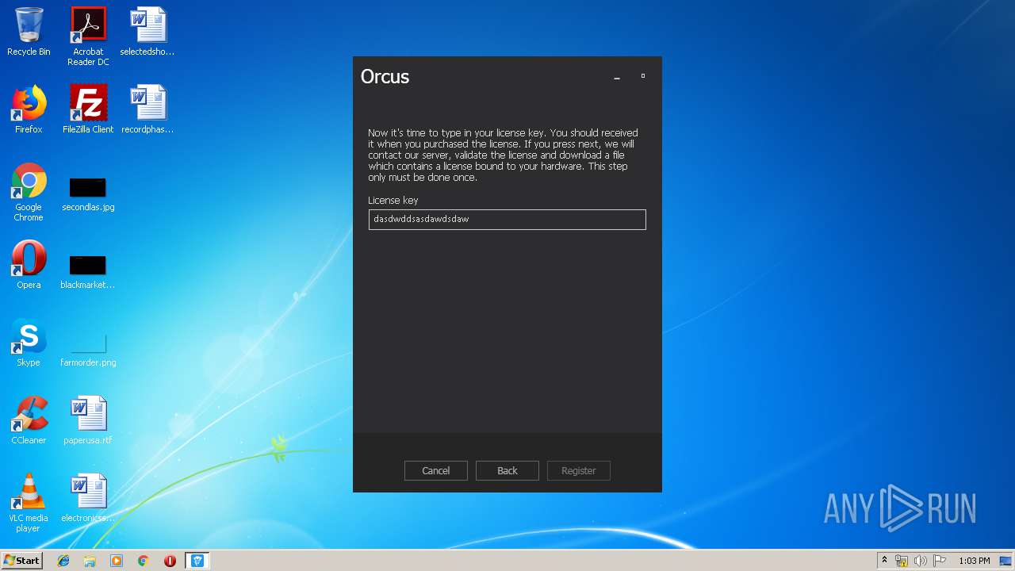Open the volume speaker tray icon
The width and height of the screenshot is (1015, 571).
[x=921, y=561]
